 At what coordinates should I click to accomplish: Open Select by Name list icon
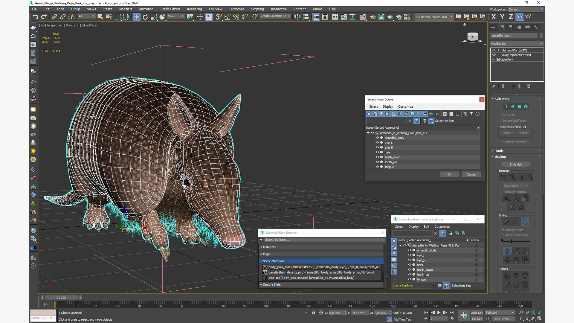click(x=109, y=17)
